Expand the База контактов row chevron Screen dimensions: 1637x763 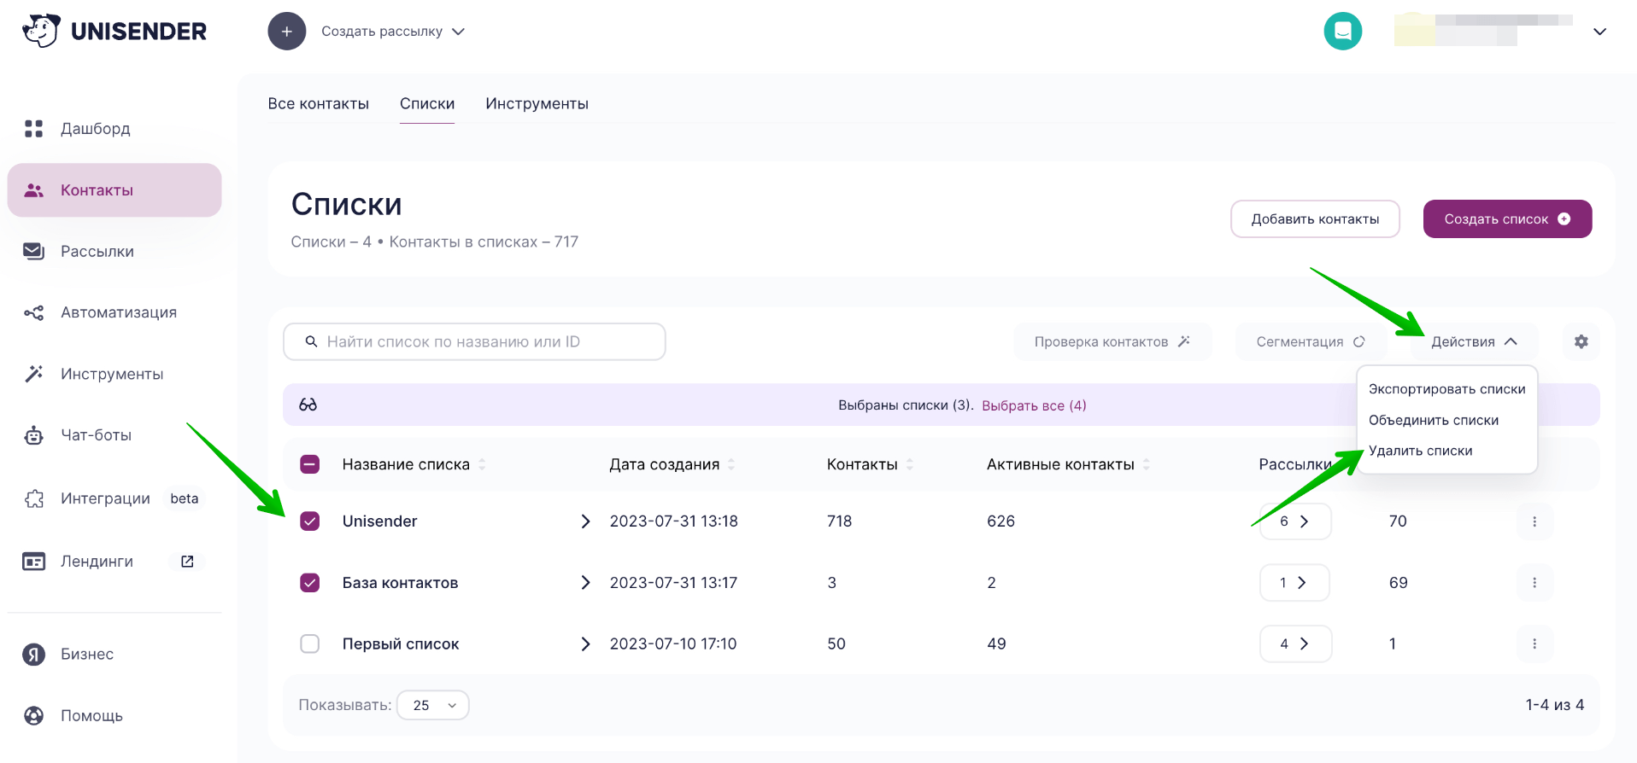(x=585, y=583)
